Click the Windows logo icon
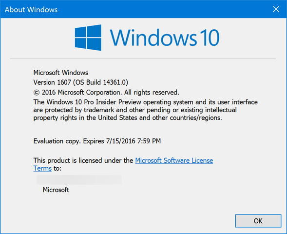Screen dimensions: 287x234 coord(88,38)
